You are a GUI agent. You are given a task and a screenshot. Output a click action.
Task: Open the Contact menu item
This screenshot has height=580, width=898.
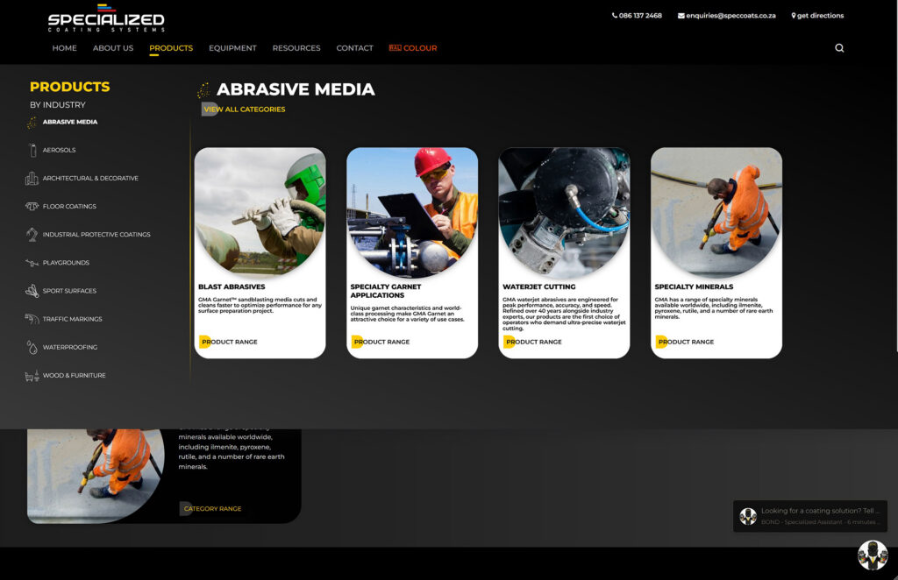(354, 48)
